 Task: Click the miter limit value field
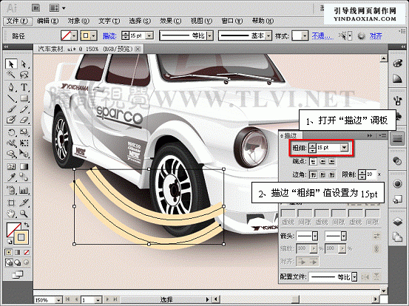tap(371, 174)
